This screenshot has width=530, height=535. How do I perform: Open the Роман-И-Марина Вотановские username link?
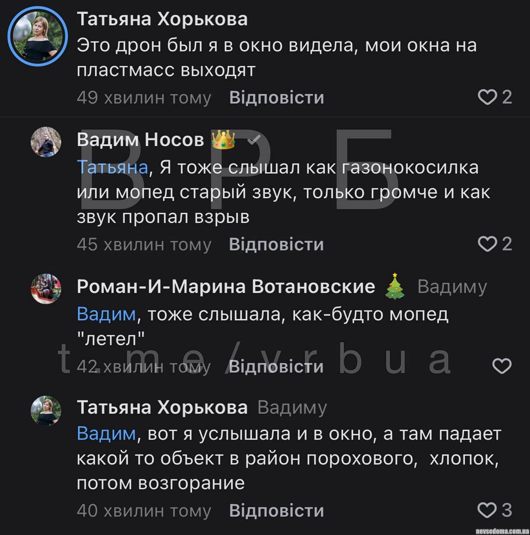click(226, 286)
